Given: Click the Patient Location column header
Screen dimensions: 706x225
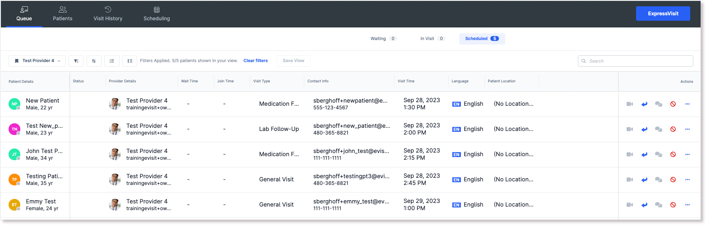Looking at the screenshot, I should 502,81.
